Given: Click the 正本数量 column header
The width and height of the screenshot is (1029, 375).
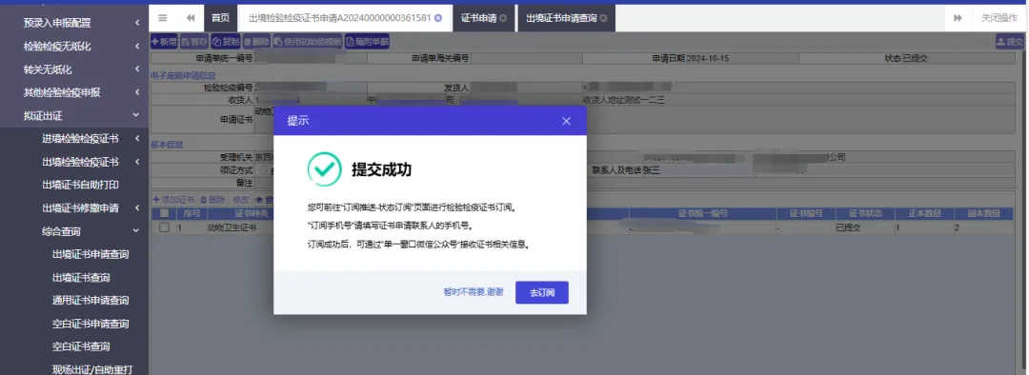Looking at the screenshot, I should click(x=923, y=214).
